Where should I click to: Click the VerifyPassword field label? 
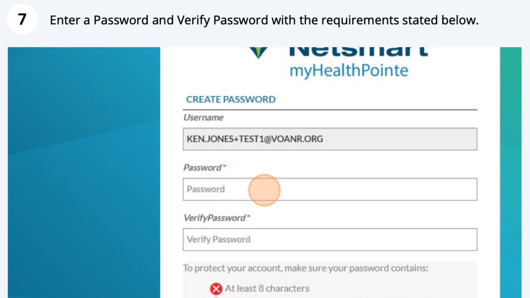(x=215, y=218)
